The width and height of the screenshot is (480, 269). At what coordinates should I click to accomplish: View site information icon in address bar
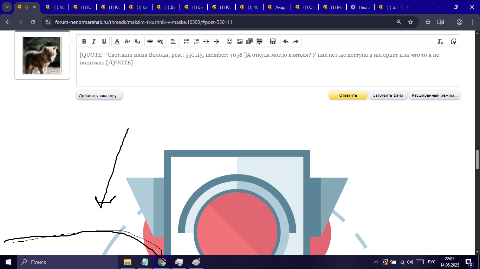click(48, 22)
